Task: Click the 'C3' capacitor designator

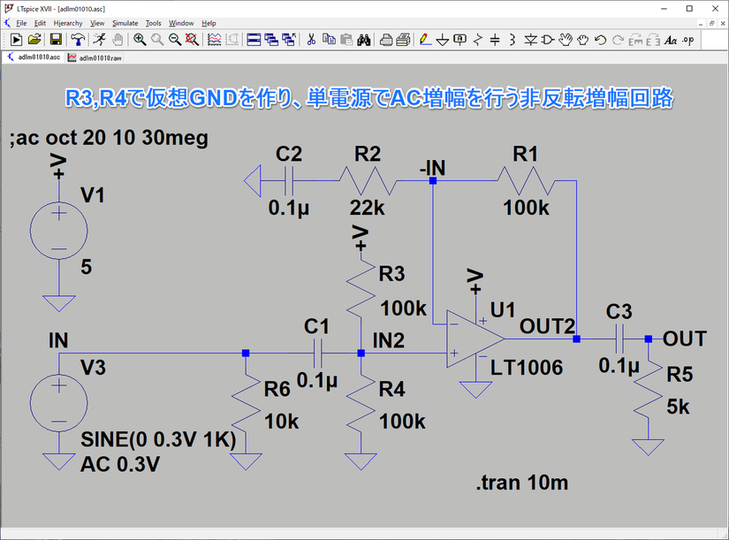Action: [619, 312]
